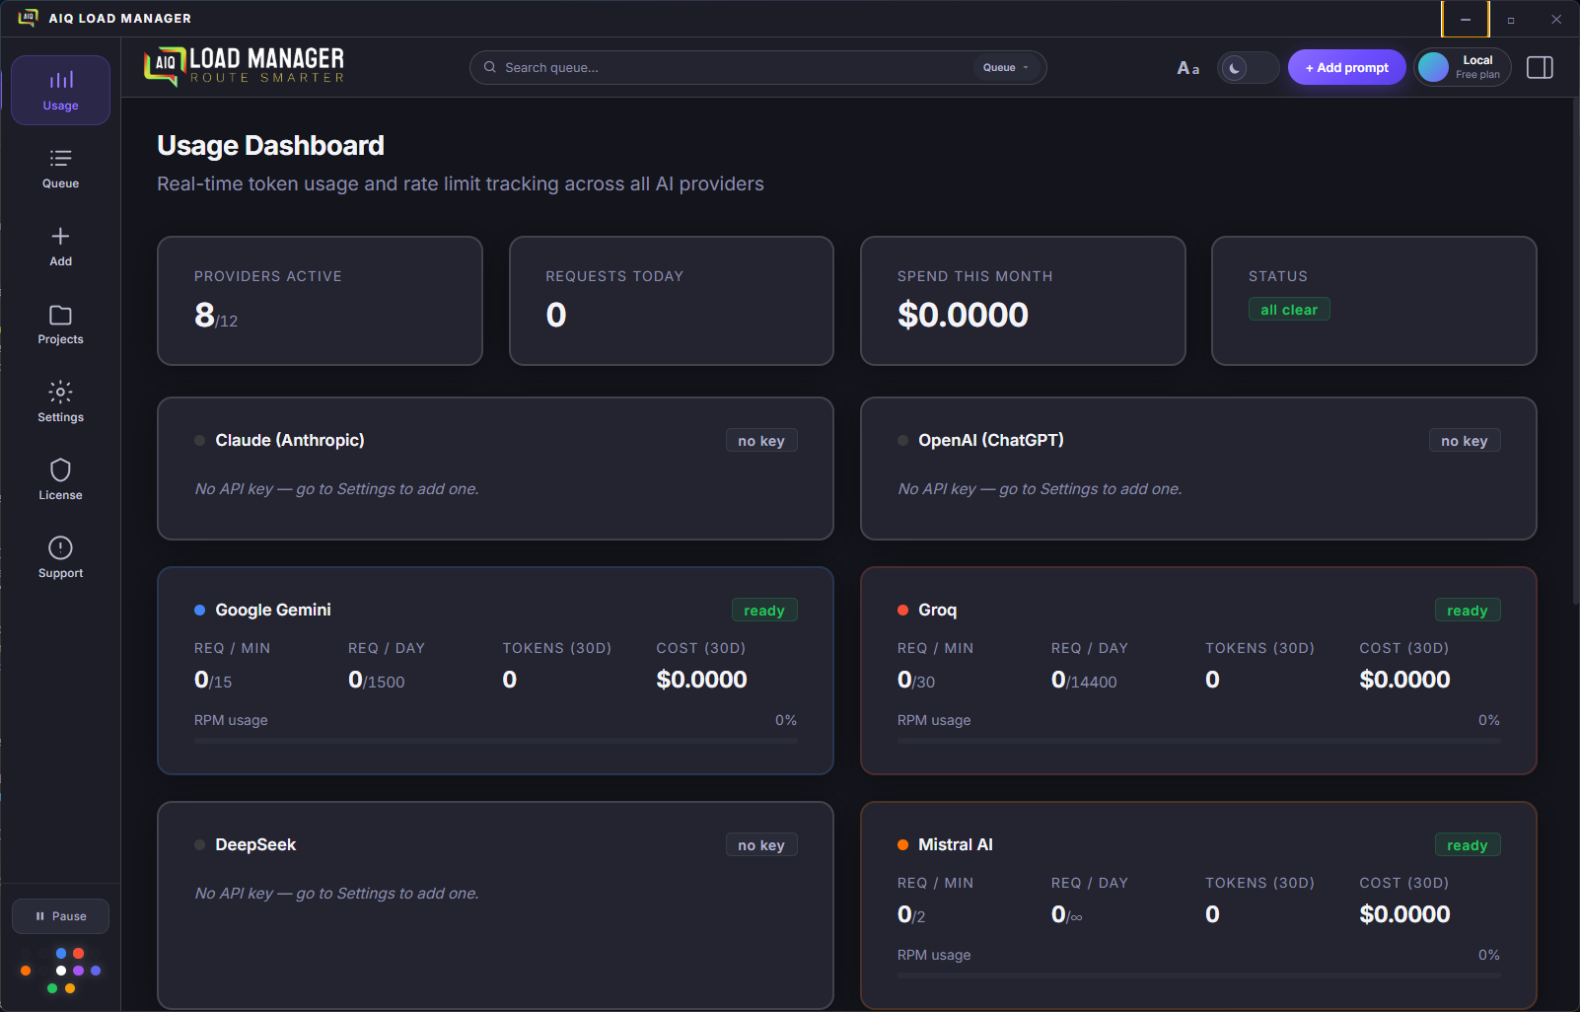
Task: Click the purple provider dot in the sidebar
Action: coord(79,971)
